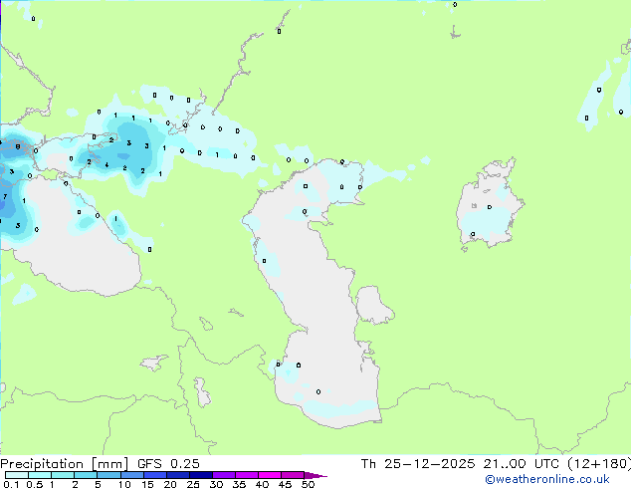This screenshot has height=488, width=631.
Task: Click the 45–50 mm legend color swatch
Action: (293, 475)
